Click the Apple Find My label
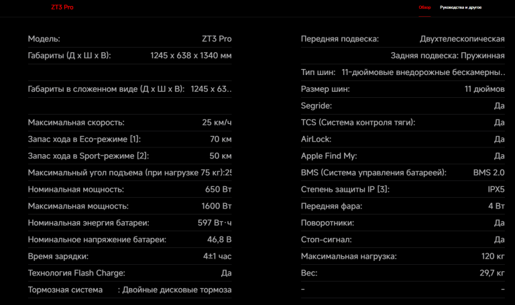This screenshot has width=515, height=305. pyautogui.click(x=329, y=156)
